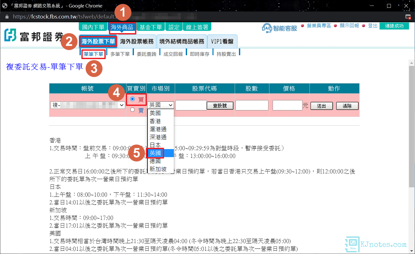Click the scrollbar down arrow
Screen dimensions: 415x254
[412, 250]
